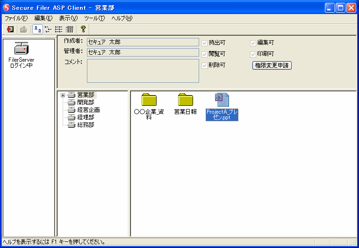Click the drive icon next to 営業部
Image resolution: width=359 pixels, height=248 pixels.
pos(72,95)
